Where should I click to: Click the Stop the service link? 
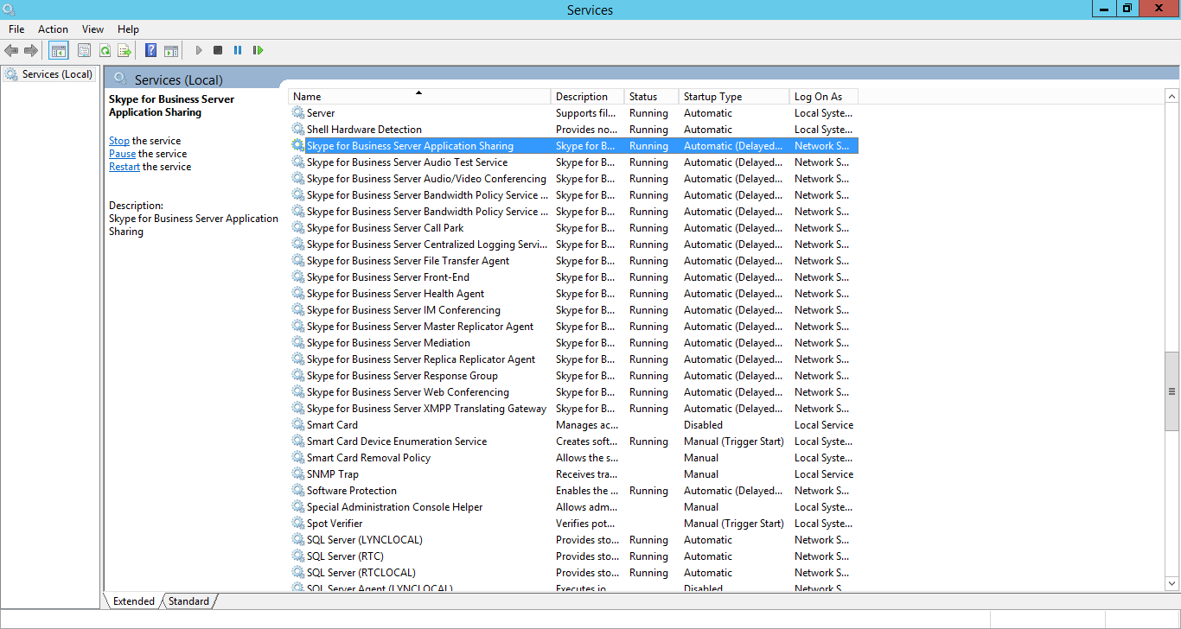coord(119,141)
